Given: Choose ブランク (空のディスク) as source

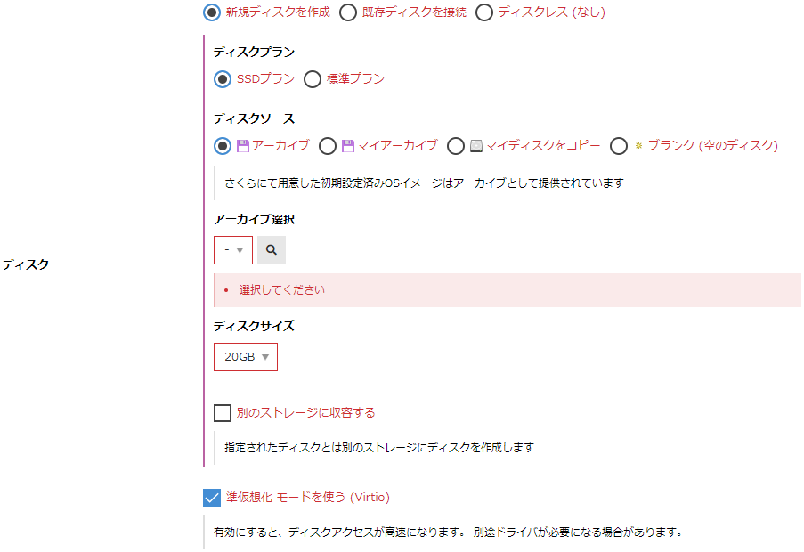Looking at the screenshot, I should click(619, 145).
